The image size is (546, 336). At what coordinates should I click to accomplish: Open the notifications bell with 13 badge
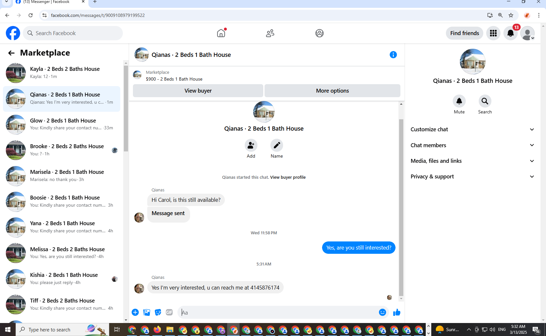511,33
